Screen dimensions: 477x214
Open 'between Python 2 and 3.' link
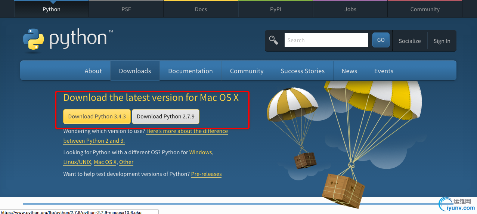[x=94, y=141]
